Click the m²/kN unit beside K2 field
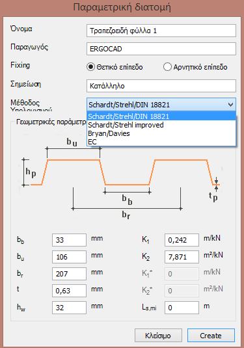Screen dimensions: 244x348 pyautogui.click(x=213, y=255)
